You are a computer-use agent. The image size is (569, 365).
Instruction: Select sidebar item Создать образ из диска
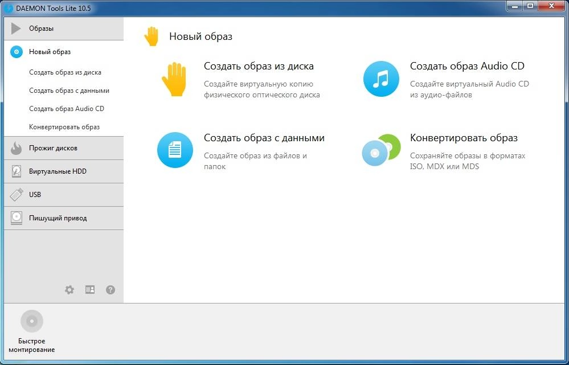pyautogui.click(x=66, y=72)
